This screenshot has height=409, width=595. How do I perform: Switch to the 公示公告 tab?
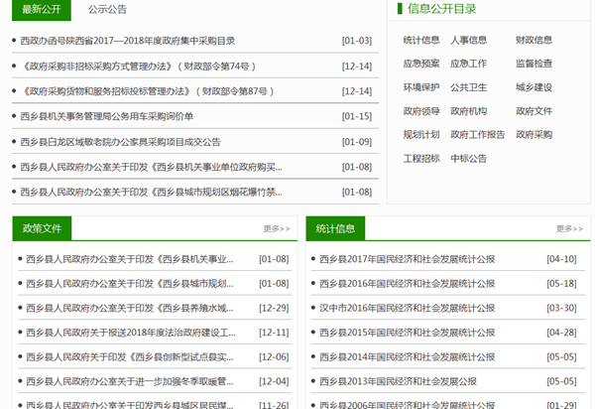click(107, 10)
